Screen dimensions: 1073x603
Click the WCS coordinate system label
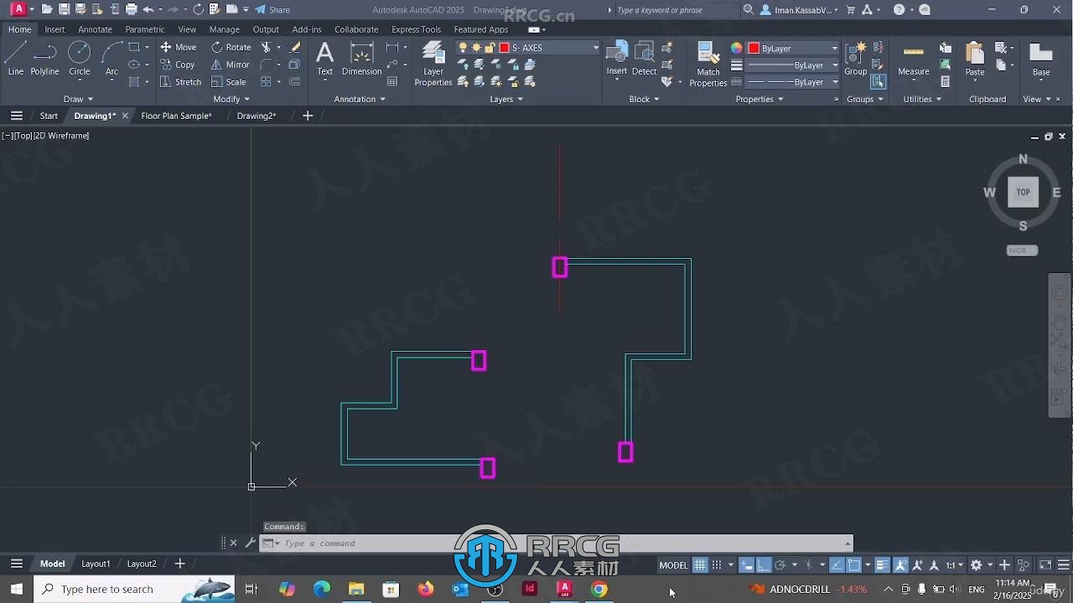[1022, 250]
